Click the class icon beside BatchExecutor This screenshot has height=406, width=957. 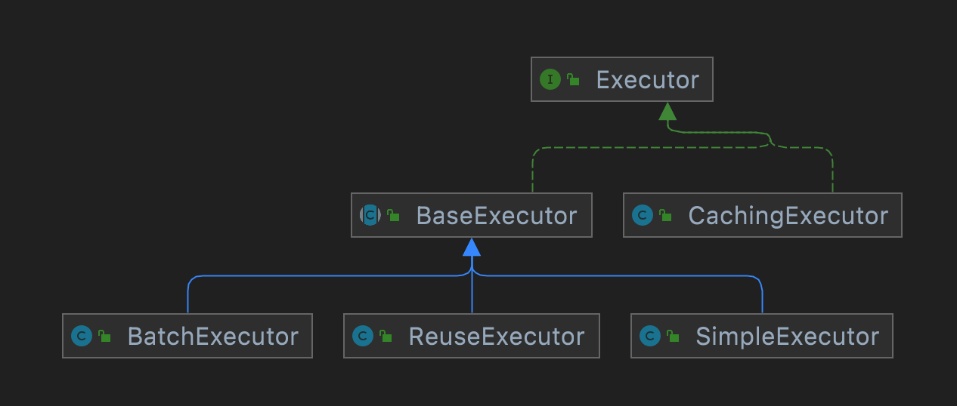point(81,336)
